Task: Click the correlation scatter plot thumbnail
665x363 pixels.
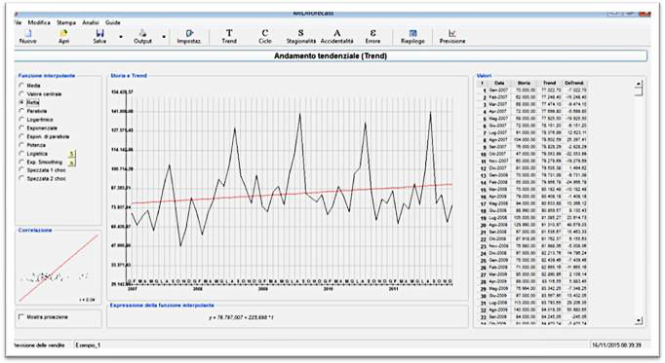Action: [x=59, y=269]
